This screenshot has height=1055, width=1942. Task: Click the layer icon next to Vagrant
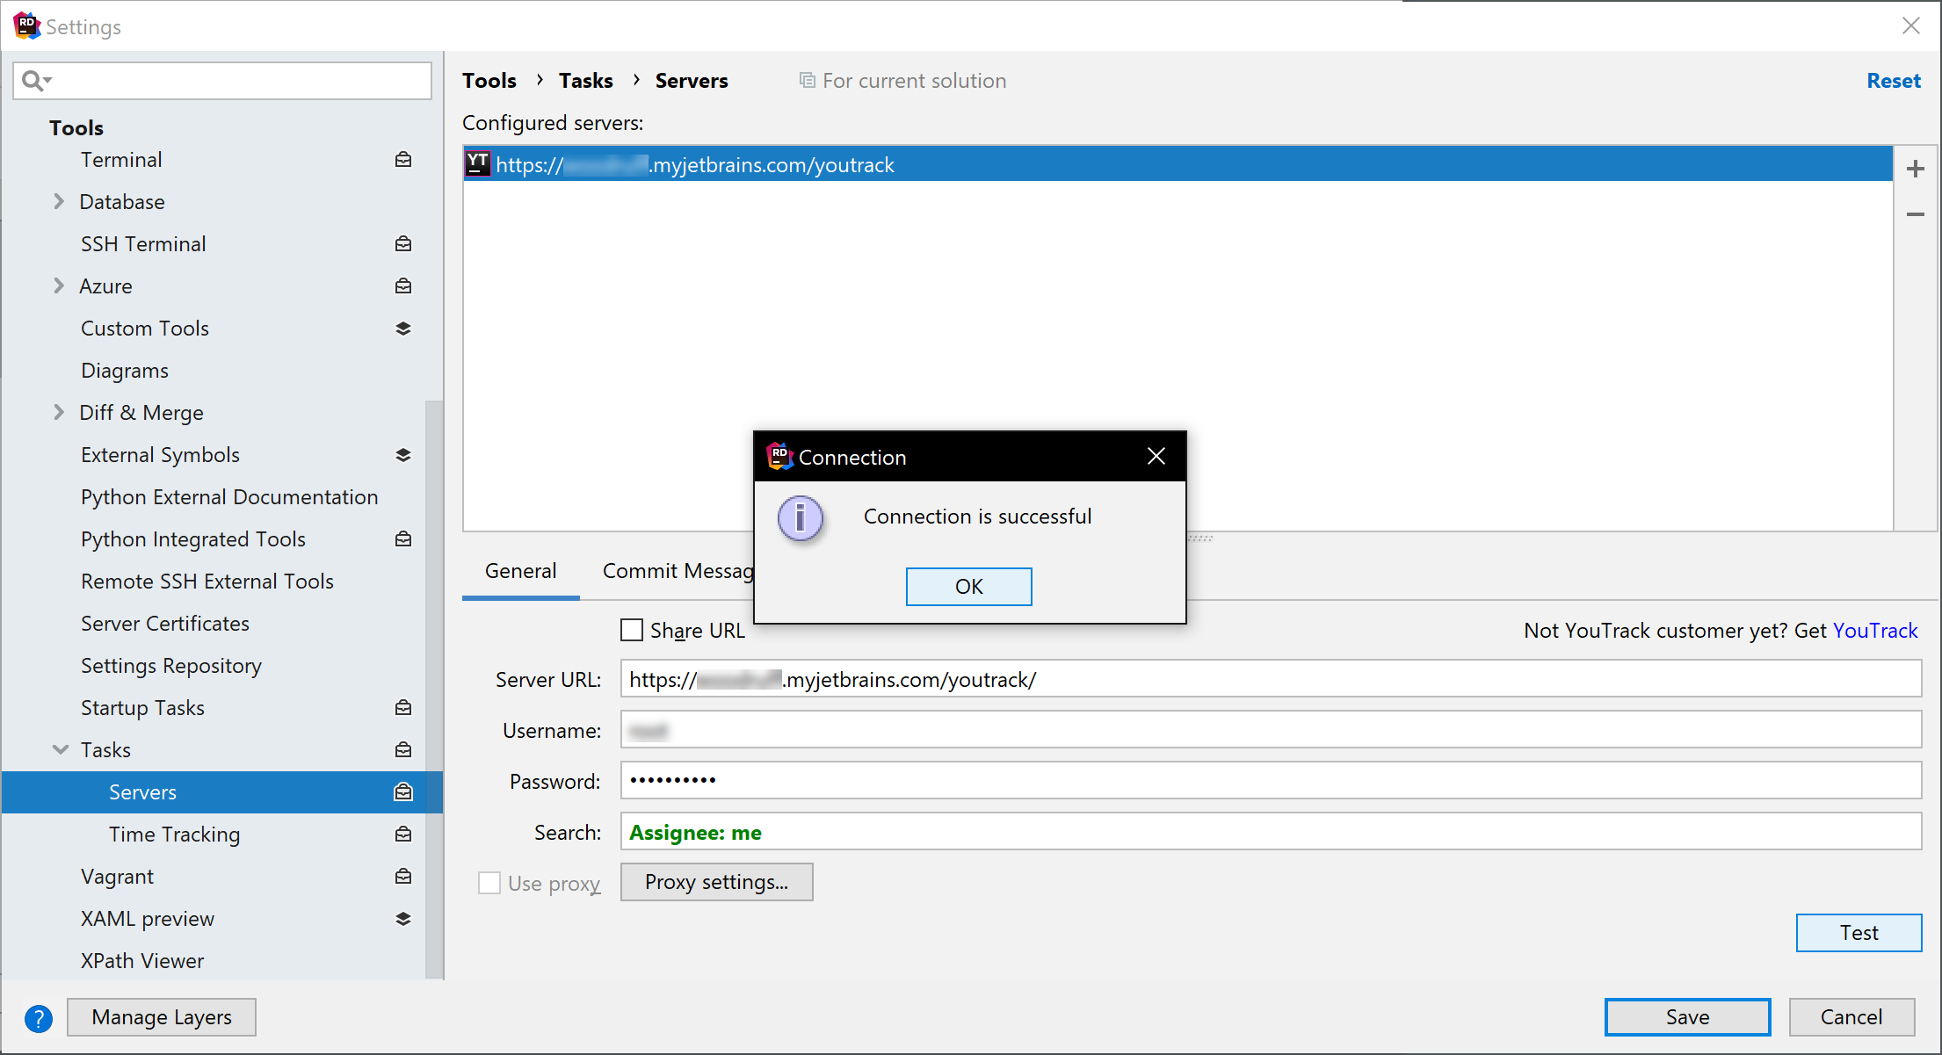click(x=403, y=877)
